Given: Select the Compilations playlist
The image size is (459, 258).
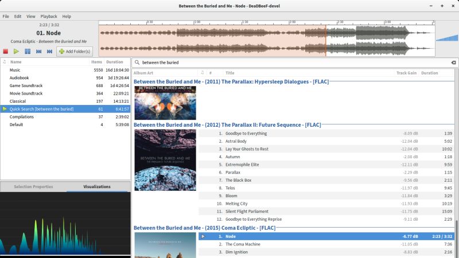Looking at the screenshot, I should coord(65,117).
